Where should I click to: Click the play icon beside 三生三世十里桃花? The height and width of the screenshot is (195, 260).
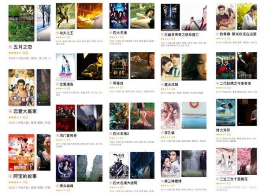point(218,179)
